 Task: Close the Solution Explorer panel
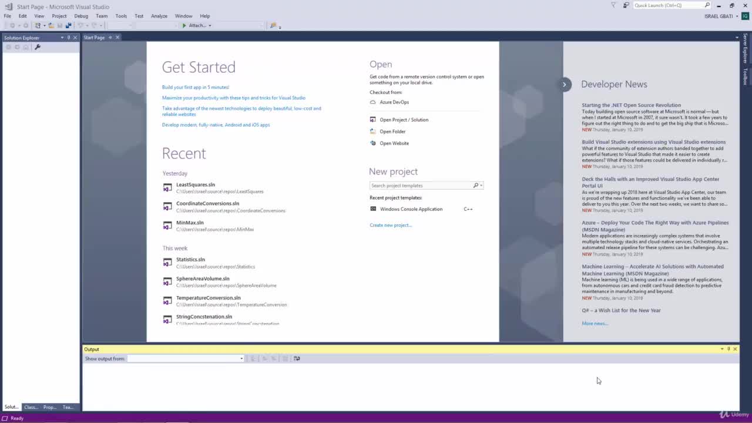click(x=75, y=38)
